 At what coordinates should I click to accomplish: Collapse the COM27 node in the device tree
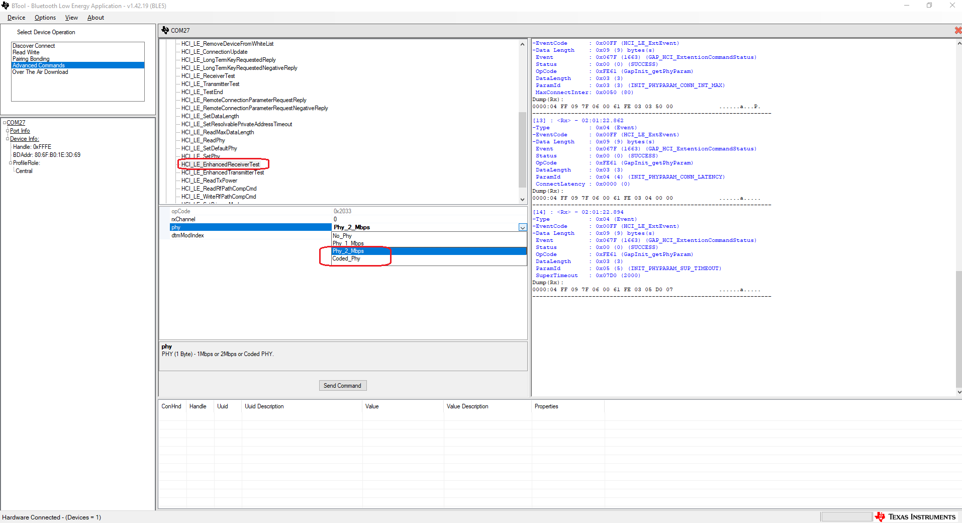click(4, 122)
